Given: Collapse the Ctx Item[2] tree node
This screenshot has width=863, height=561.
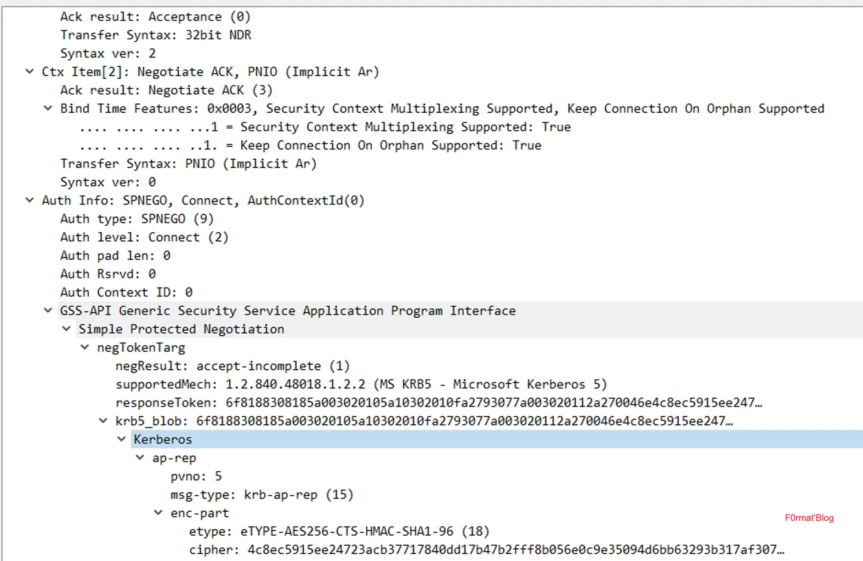Looking at the screenshot, I should click(29, 72).
